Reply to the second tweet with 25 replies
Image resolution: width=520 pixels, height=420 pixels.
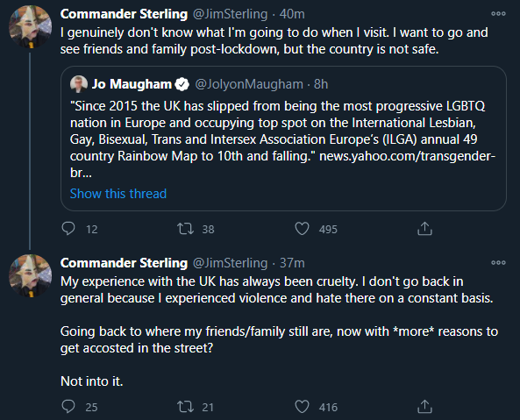point(68,406)
